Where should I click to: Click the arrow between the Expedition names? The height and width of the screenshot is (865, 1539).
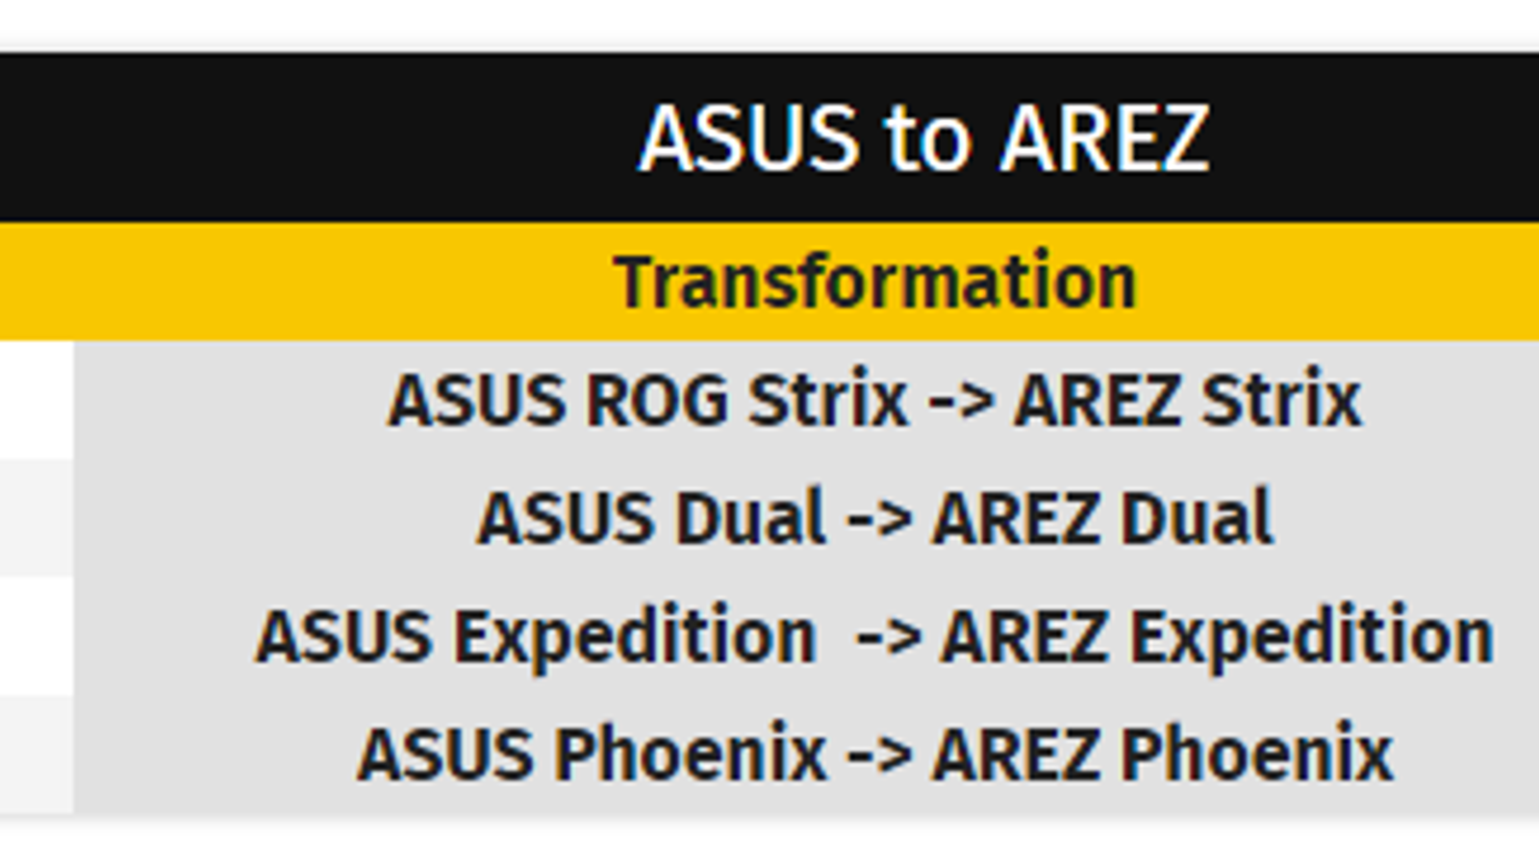(x=889, y=636)
